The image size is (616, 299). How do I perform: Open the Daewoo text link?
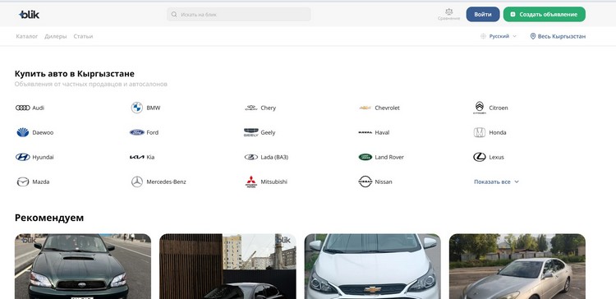pyautogui.click(x=43, y=132)
